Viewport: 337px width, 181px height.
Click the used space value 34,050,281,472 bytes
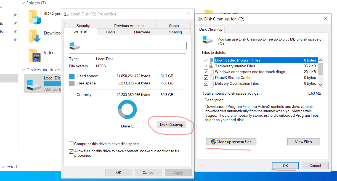(x=133, y=76)
